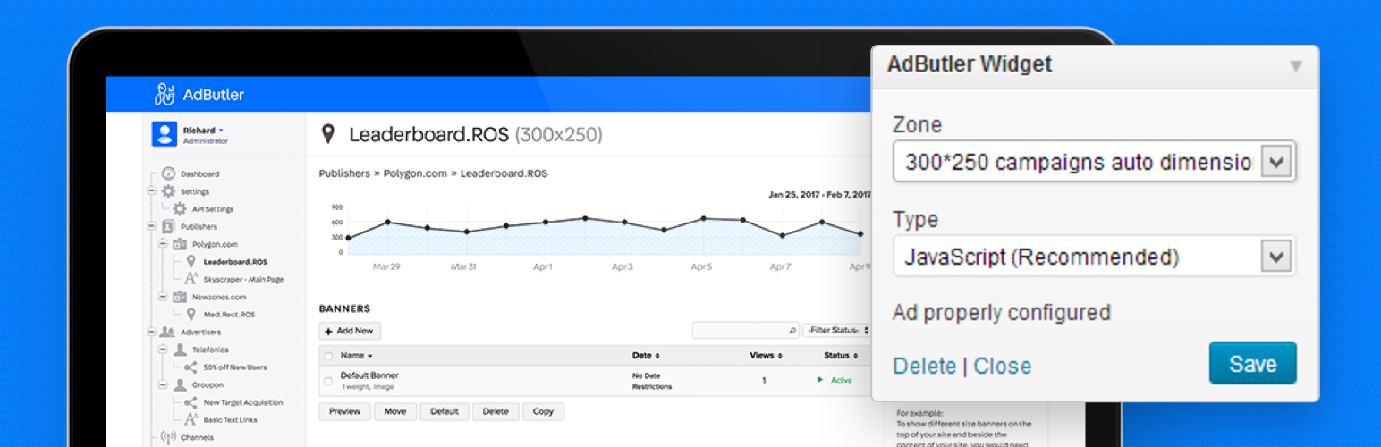Select Skyscraper - Main Page zone

coord(243,280)
